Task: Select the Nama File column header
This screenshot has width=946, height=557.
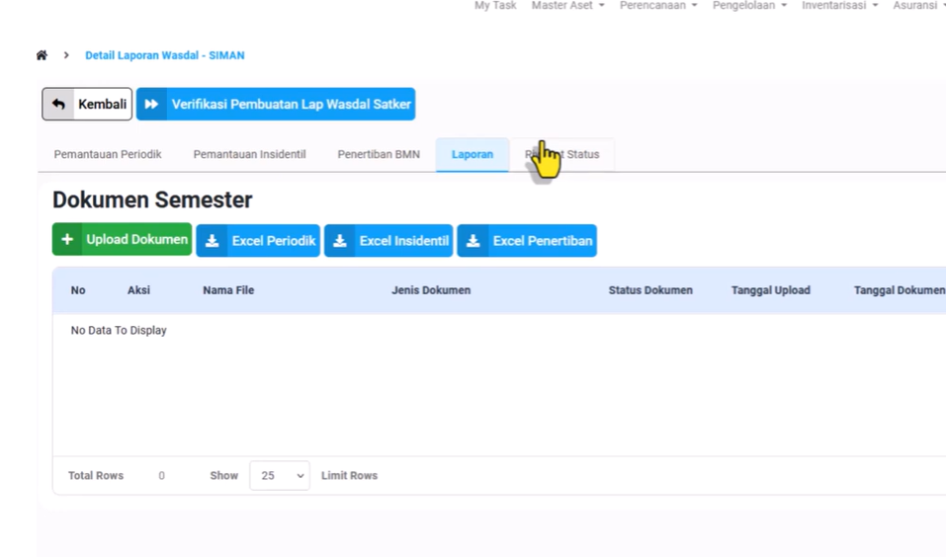Action: 228,290
